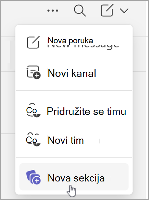Select the Pridružite se timu option
Image resolution: width=149 pixels, height=200 pixels.
pos(74,111)
